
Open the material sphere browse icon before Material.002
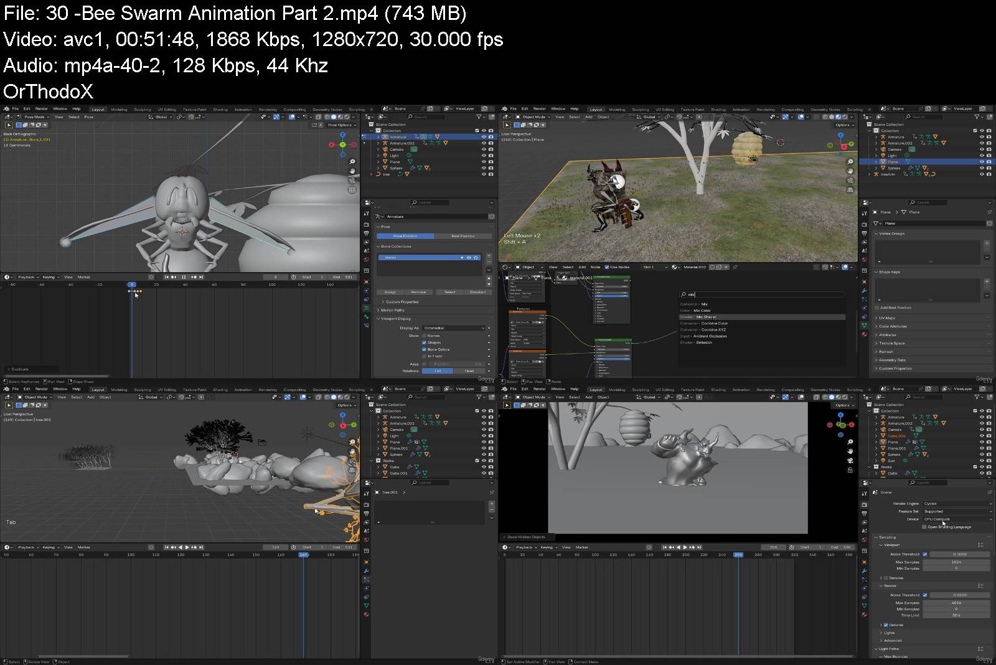pyautogui.click(x=675, y=267)
